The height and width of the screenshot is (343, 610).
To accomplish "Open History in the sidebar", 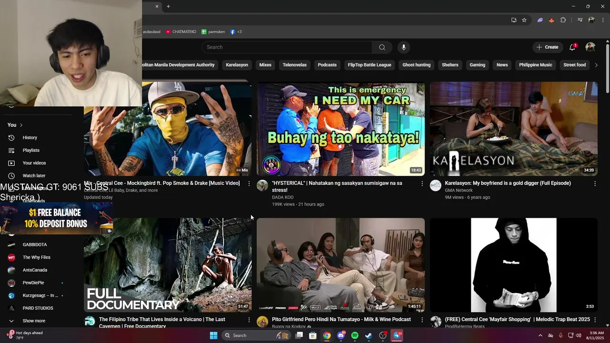I will 30,138.
